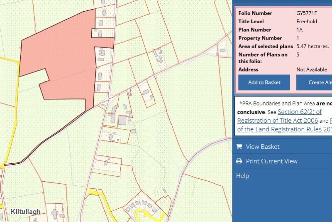Select Print Current View in the side menu
The width and height of the screenshot is (332, 222).
(271, 161)
